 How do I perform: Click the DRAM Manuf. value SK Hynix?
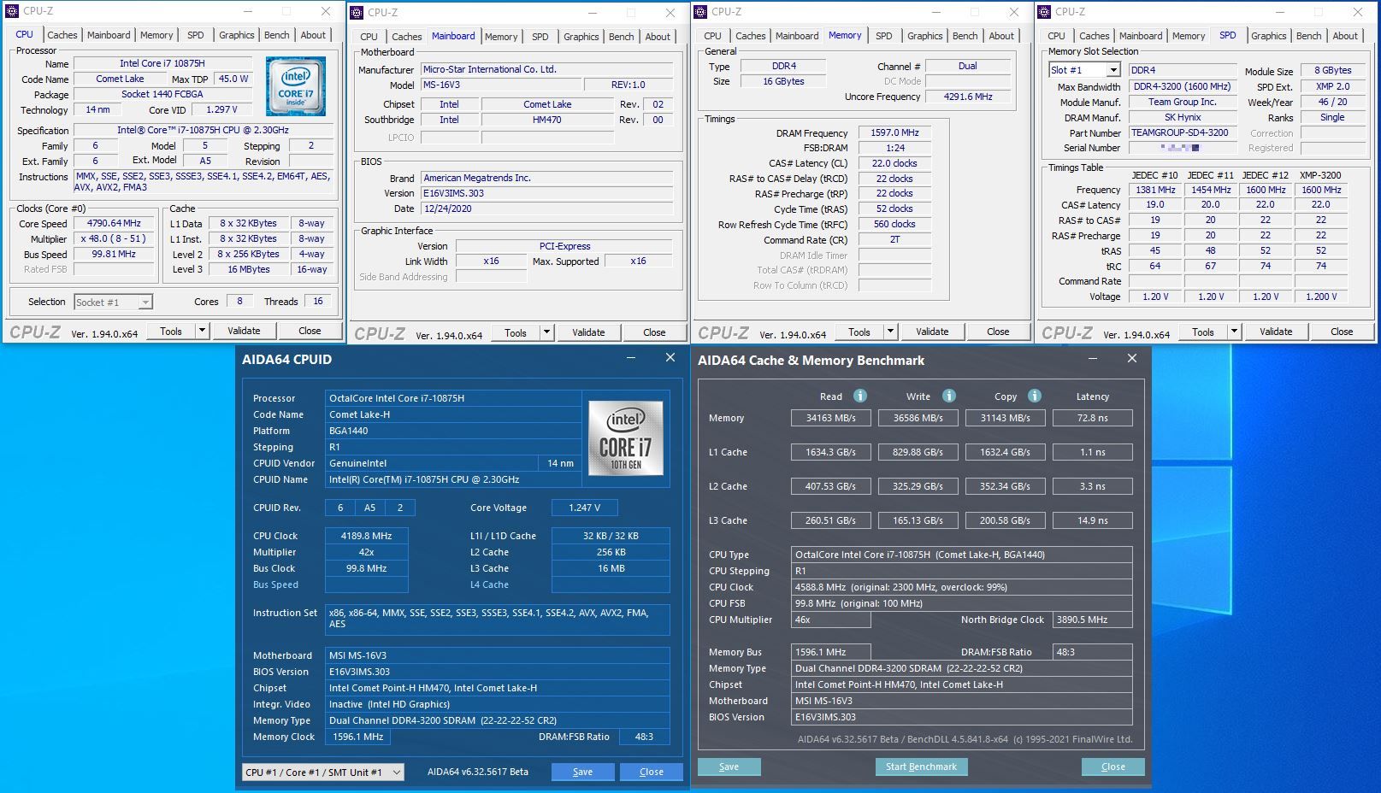click(x=1183, y=117)
